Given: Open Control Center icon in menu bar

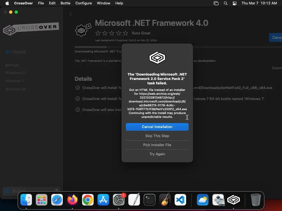Looking at the screenshot, I should point(235,3).
